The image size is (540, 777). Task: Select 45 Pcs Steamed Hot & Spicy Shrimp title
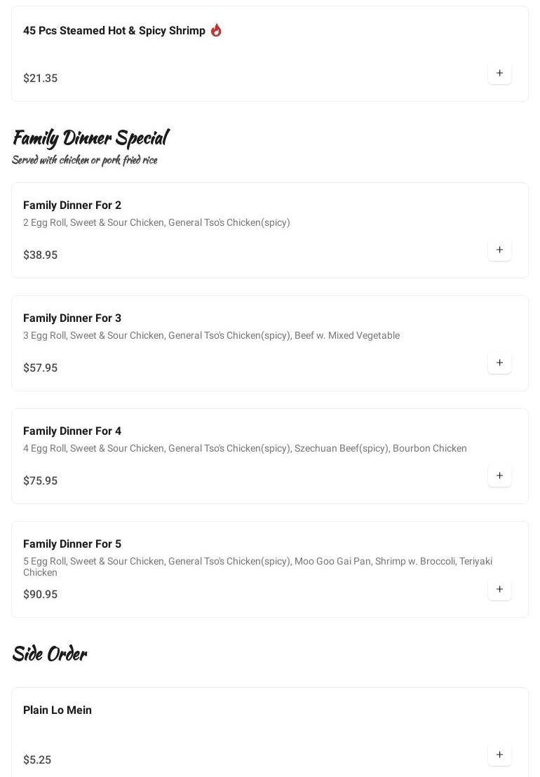[114, 31]
